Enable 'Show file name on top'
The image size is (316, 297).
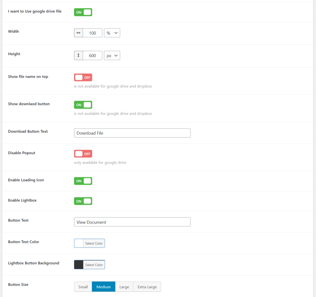[83, 77]
